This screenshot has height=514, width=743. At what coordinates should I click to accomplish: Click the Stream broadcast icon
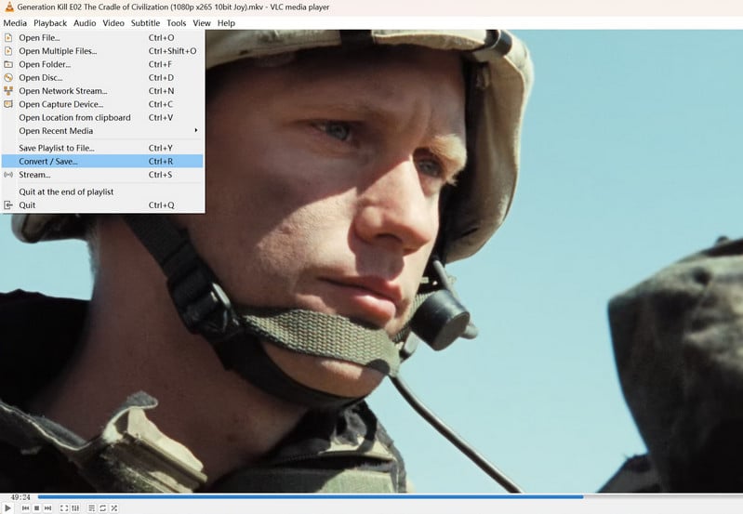coord(8,175)
